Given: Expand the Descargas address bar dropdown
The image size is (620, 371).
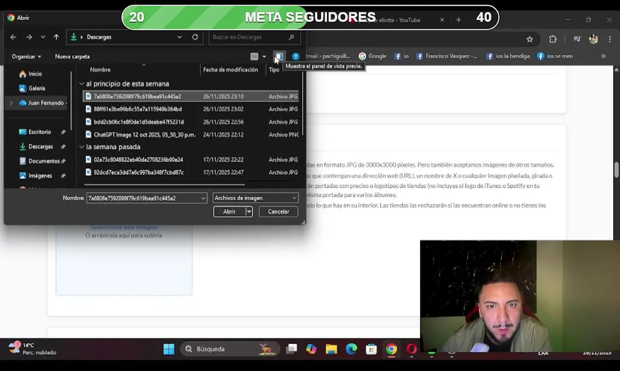Looking at the screenshot, I should [x=179, y=37].
